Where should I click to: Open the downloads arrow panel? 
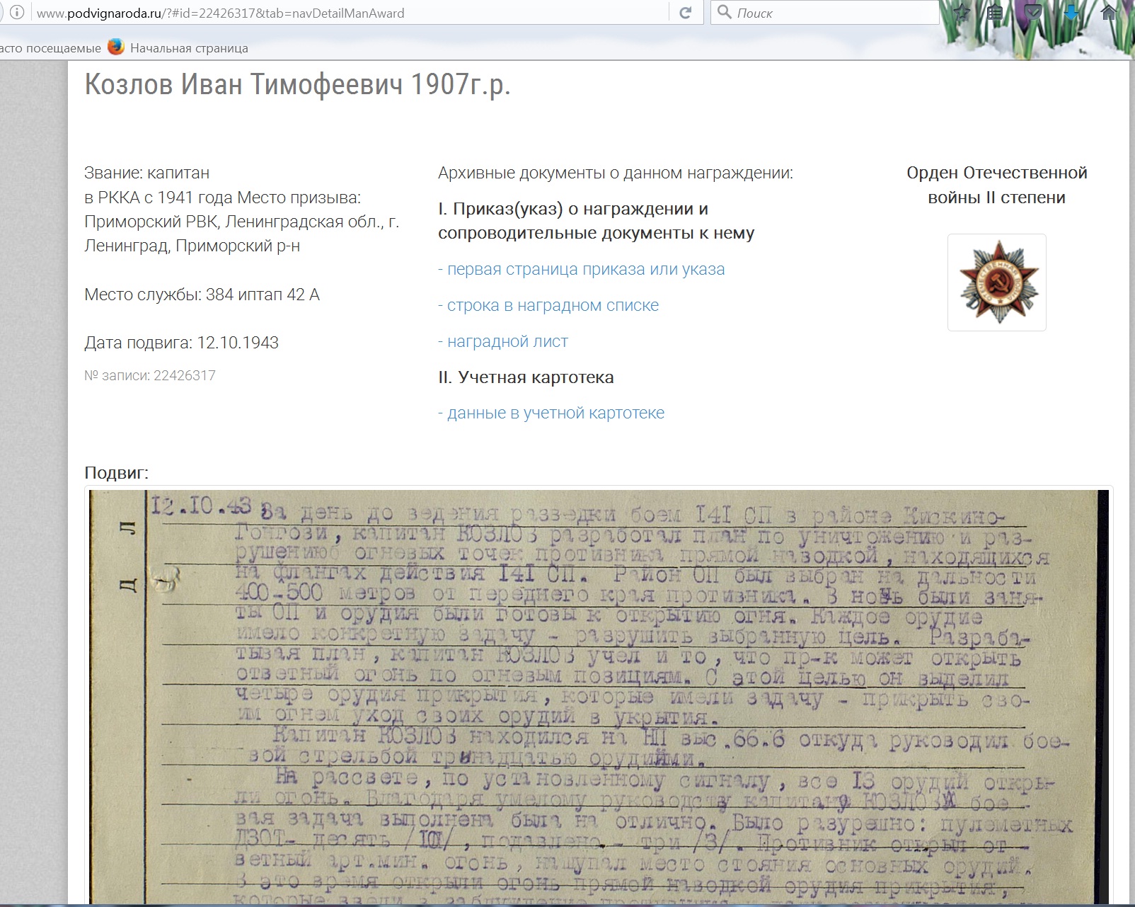tap(1071, 13)
